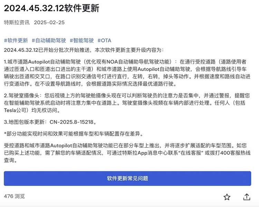The width and height of the screenshot is (259, 207).
Task: Favorite this article with the star icon
Action: pyautogui.click(x=227, y=197)
